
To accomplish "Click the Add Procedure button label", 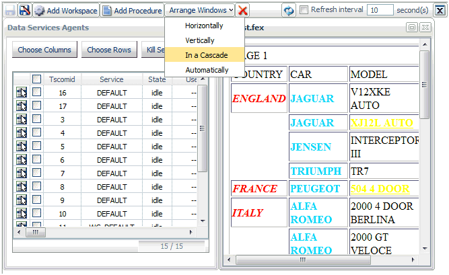I will [138, 11].
